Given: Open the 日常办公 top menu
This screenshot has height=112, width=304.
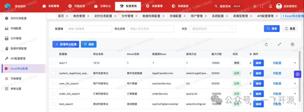Looking at the screenshot, I should pos(102,6).
